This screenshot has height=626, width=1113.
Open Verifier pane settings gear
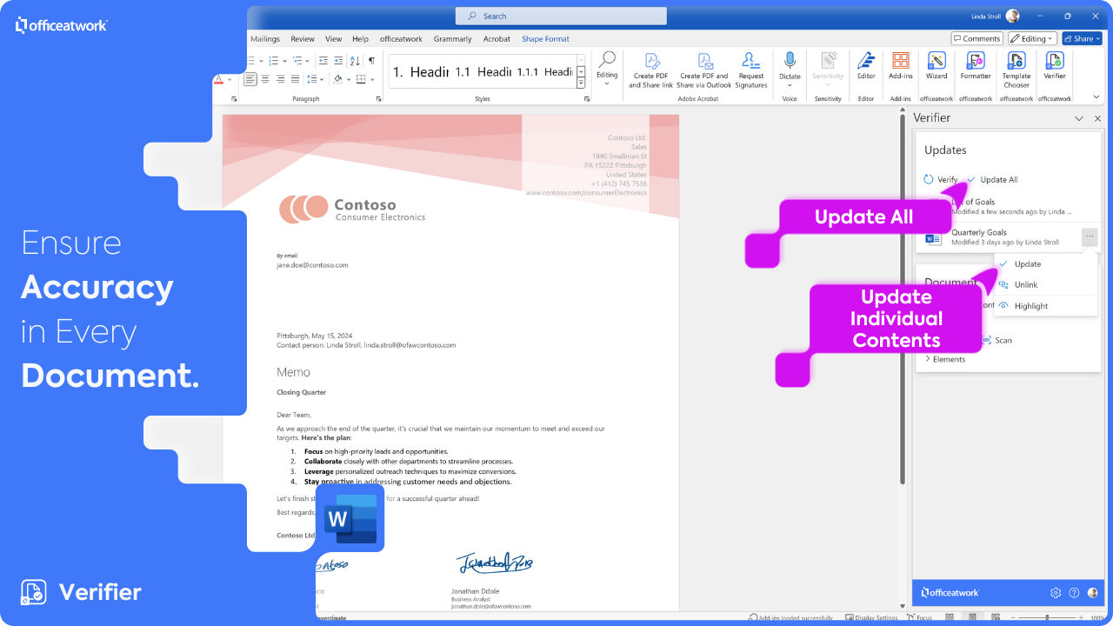point(1056,593)
